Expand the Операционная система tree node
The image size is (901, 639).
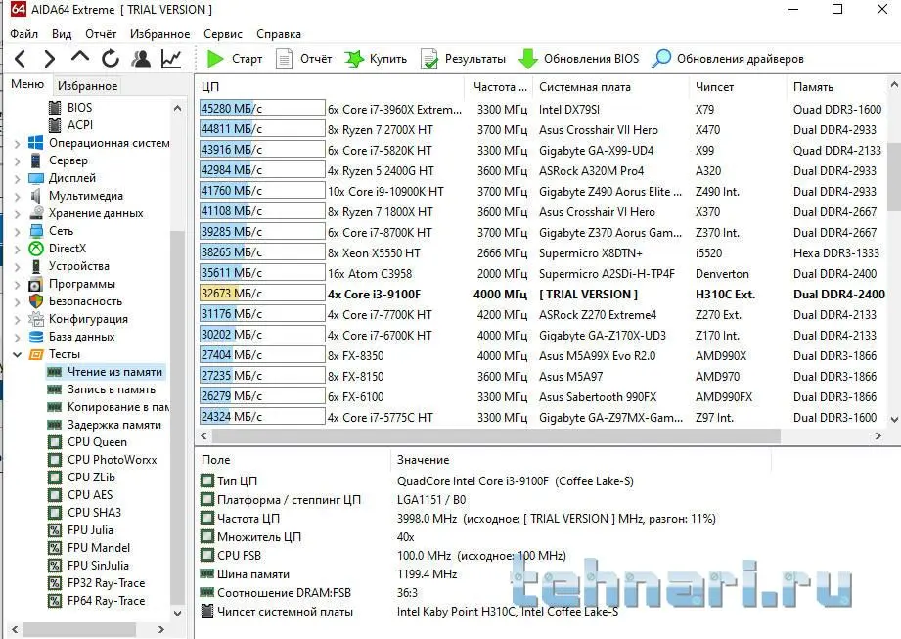tap(18, 143)
